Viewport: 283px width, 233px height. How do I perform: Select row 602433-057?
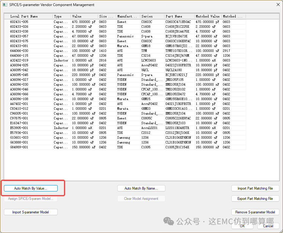[x=125, y=36]
